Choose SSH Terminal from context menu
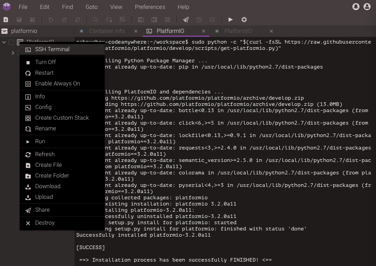Image resolution: width=376 pixels, height=266 pixels. pos(62,49)
